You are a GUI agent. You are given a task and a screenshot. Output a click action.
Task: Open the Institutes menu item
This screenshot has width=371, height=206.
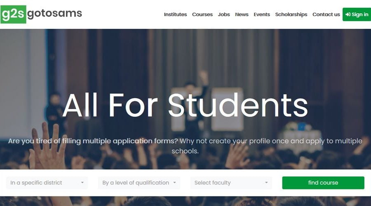click(x=175, y=14)
